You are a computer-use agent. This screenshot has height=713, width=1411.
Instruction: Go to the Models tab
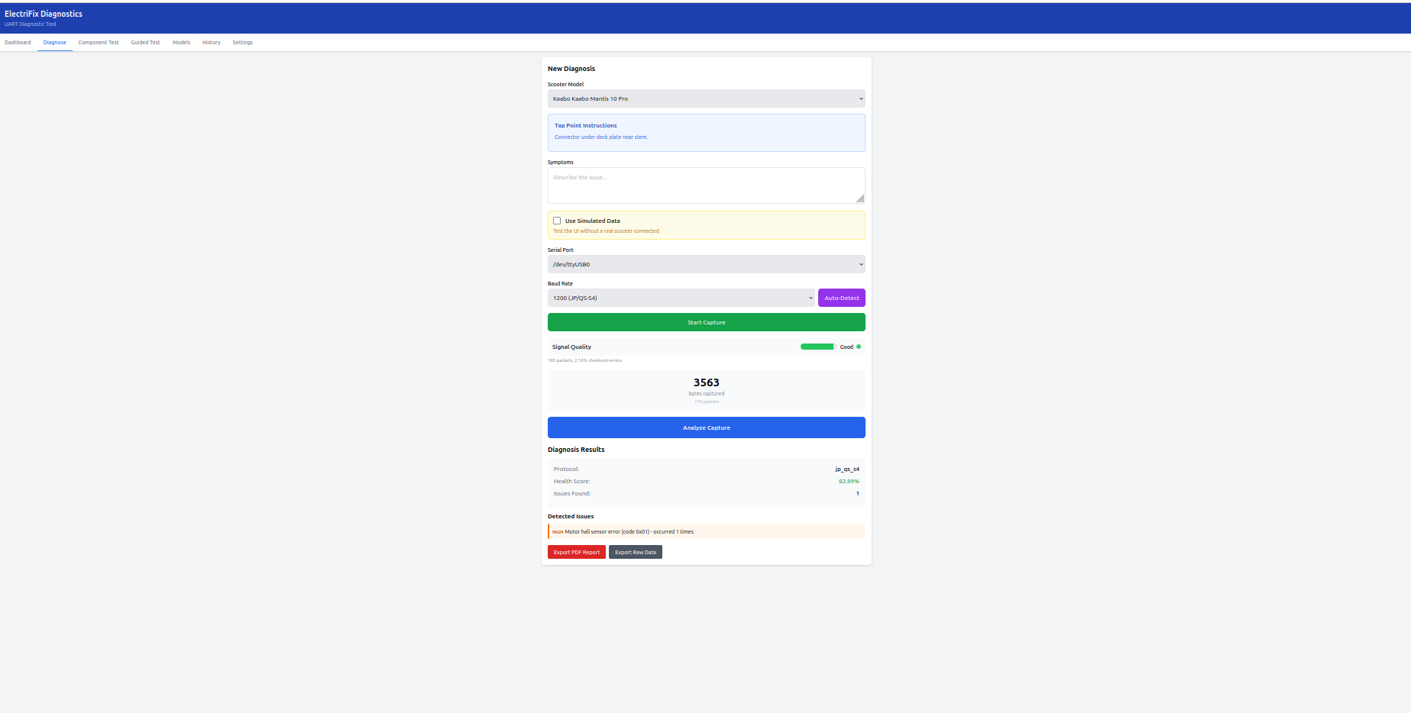181,43
